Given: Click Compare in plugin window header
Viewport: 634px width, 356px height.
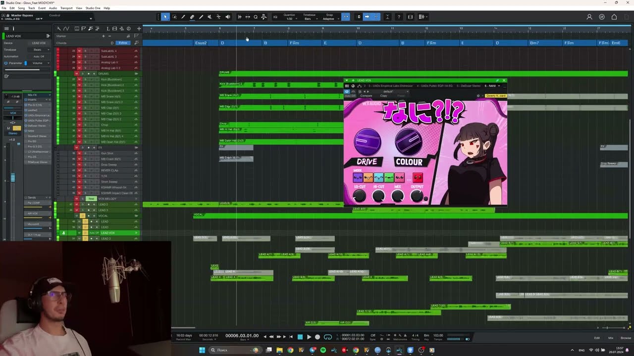Looking at the screenshot, I should click(x=366, y=96).
